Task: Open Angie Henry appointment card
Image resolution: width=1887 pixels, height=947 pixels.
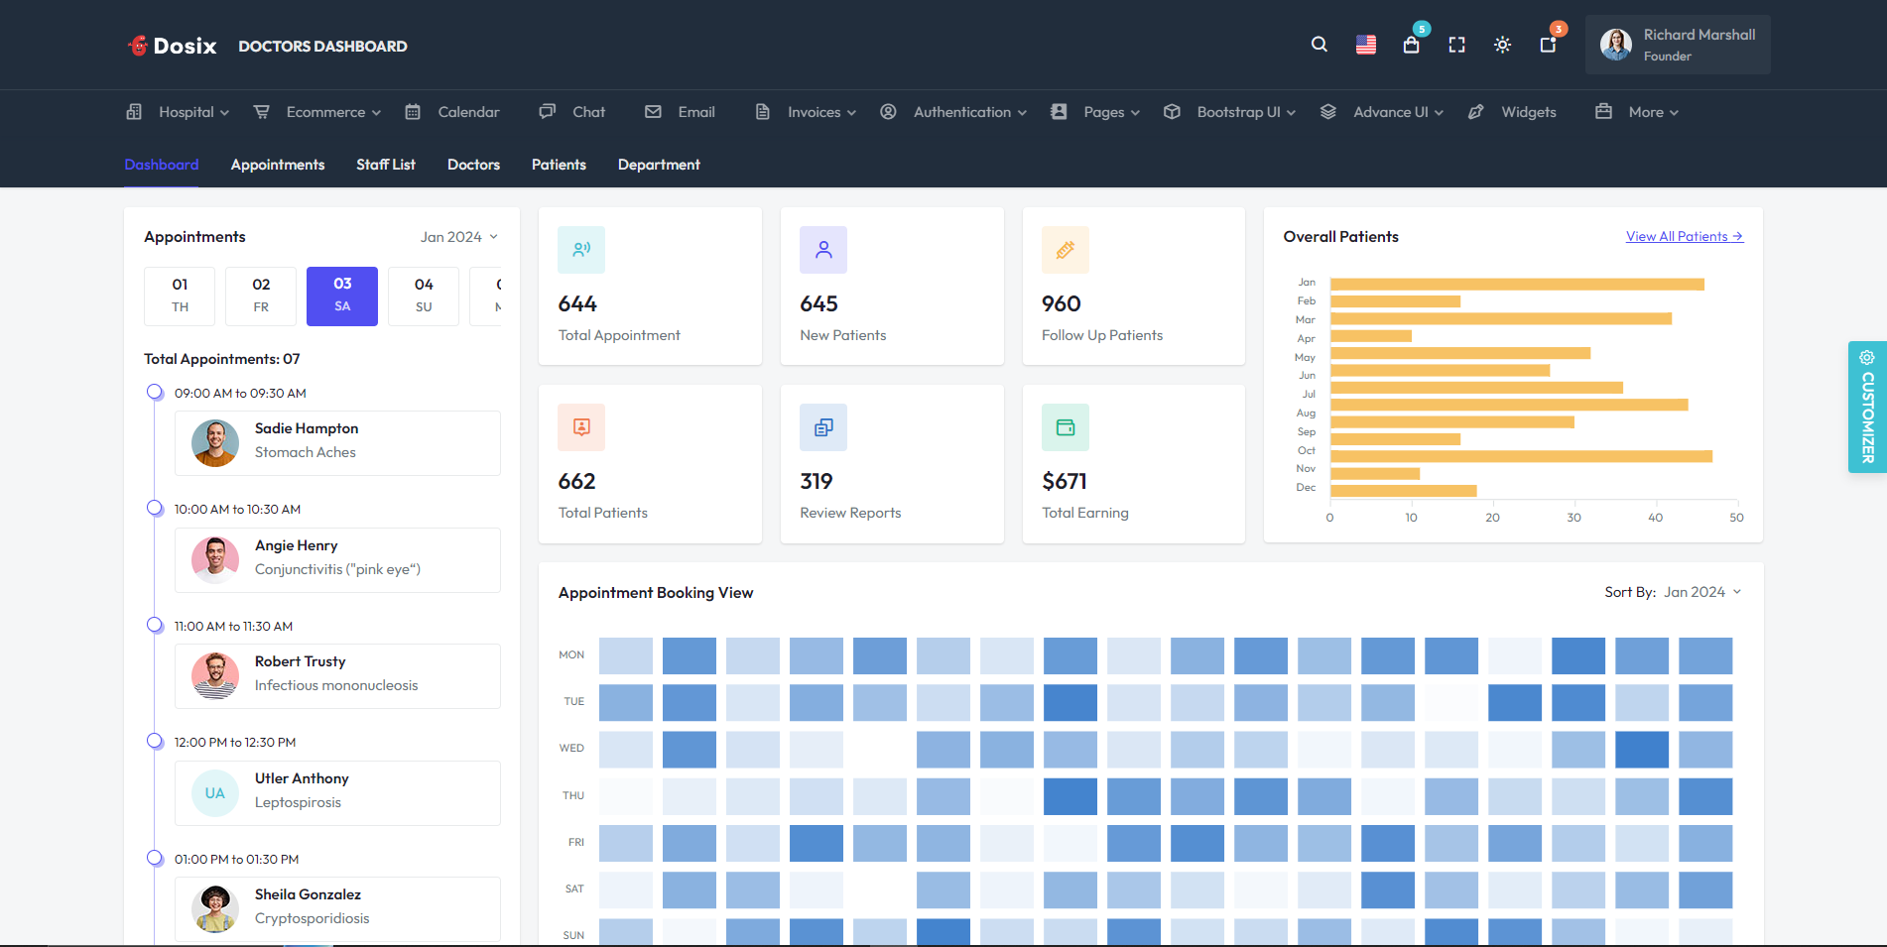Action: (x=337, y=560)
